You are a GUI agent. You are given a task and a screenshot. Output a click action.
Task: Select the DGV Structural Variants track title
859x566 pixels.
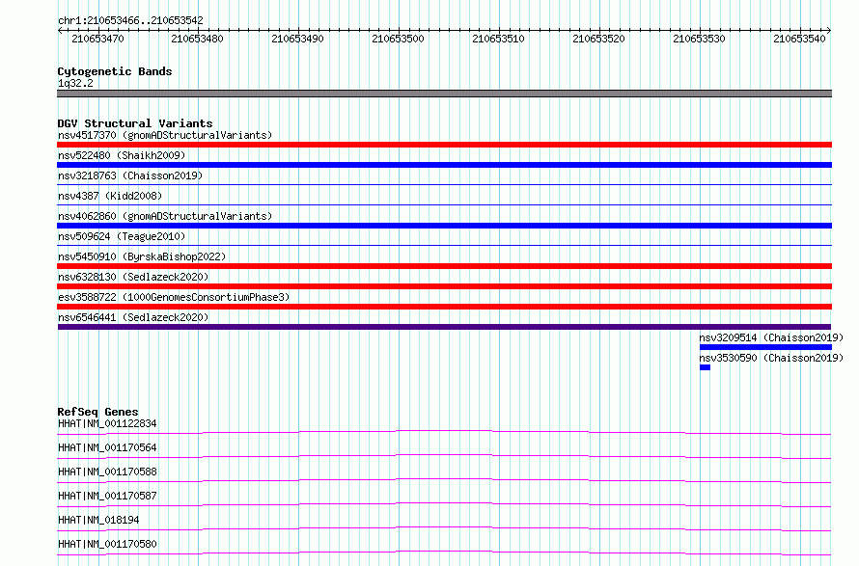coord(135,123)
